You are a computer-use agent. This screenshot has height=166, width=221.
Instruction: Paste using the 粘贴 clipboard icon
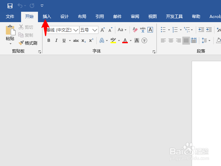coord(10,30)
